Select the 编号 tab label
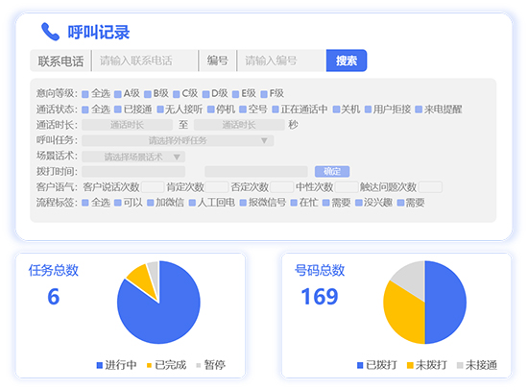528x390 pixels. point(218,61)
